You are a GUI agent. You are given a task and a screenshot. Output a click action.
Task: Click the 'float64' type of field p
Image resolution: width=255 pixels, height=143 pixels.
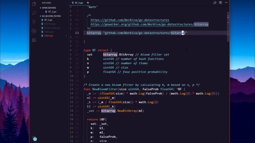109,72
